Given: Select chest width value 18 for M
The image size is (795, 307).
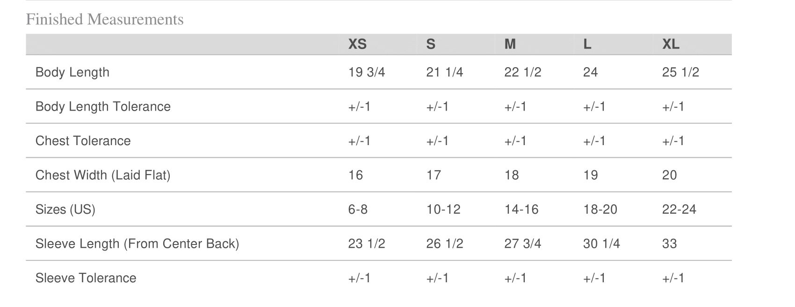Looking at the screenshot, I should pyautogui.click(x=512, y=175).
